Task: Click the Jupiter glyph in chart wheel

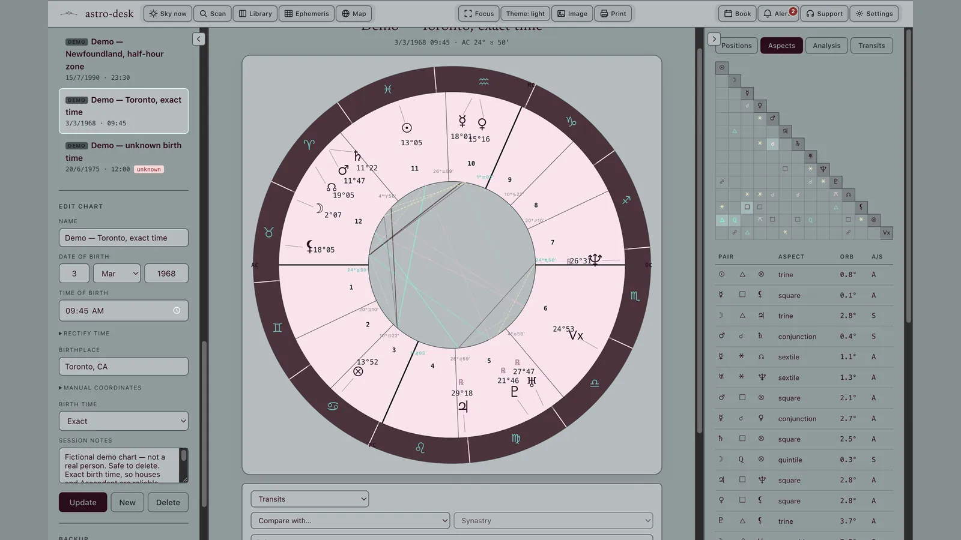Action: pos(462,406)
